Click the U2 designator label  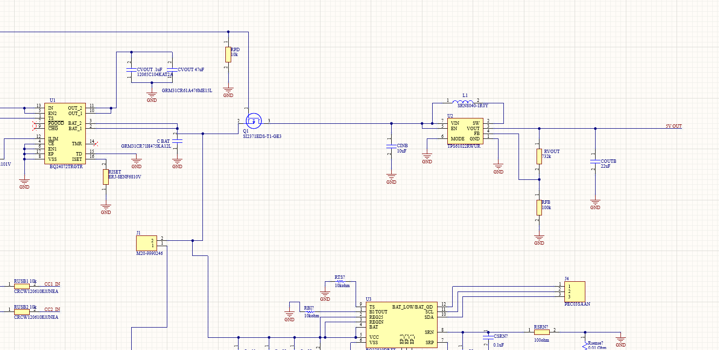point(450,116)
